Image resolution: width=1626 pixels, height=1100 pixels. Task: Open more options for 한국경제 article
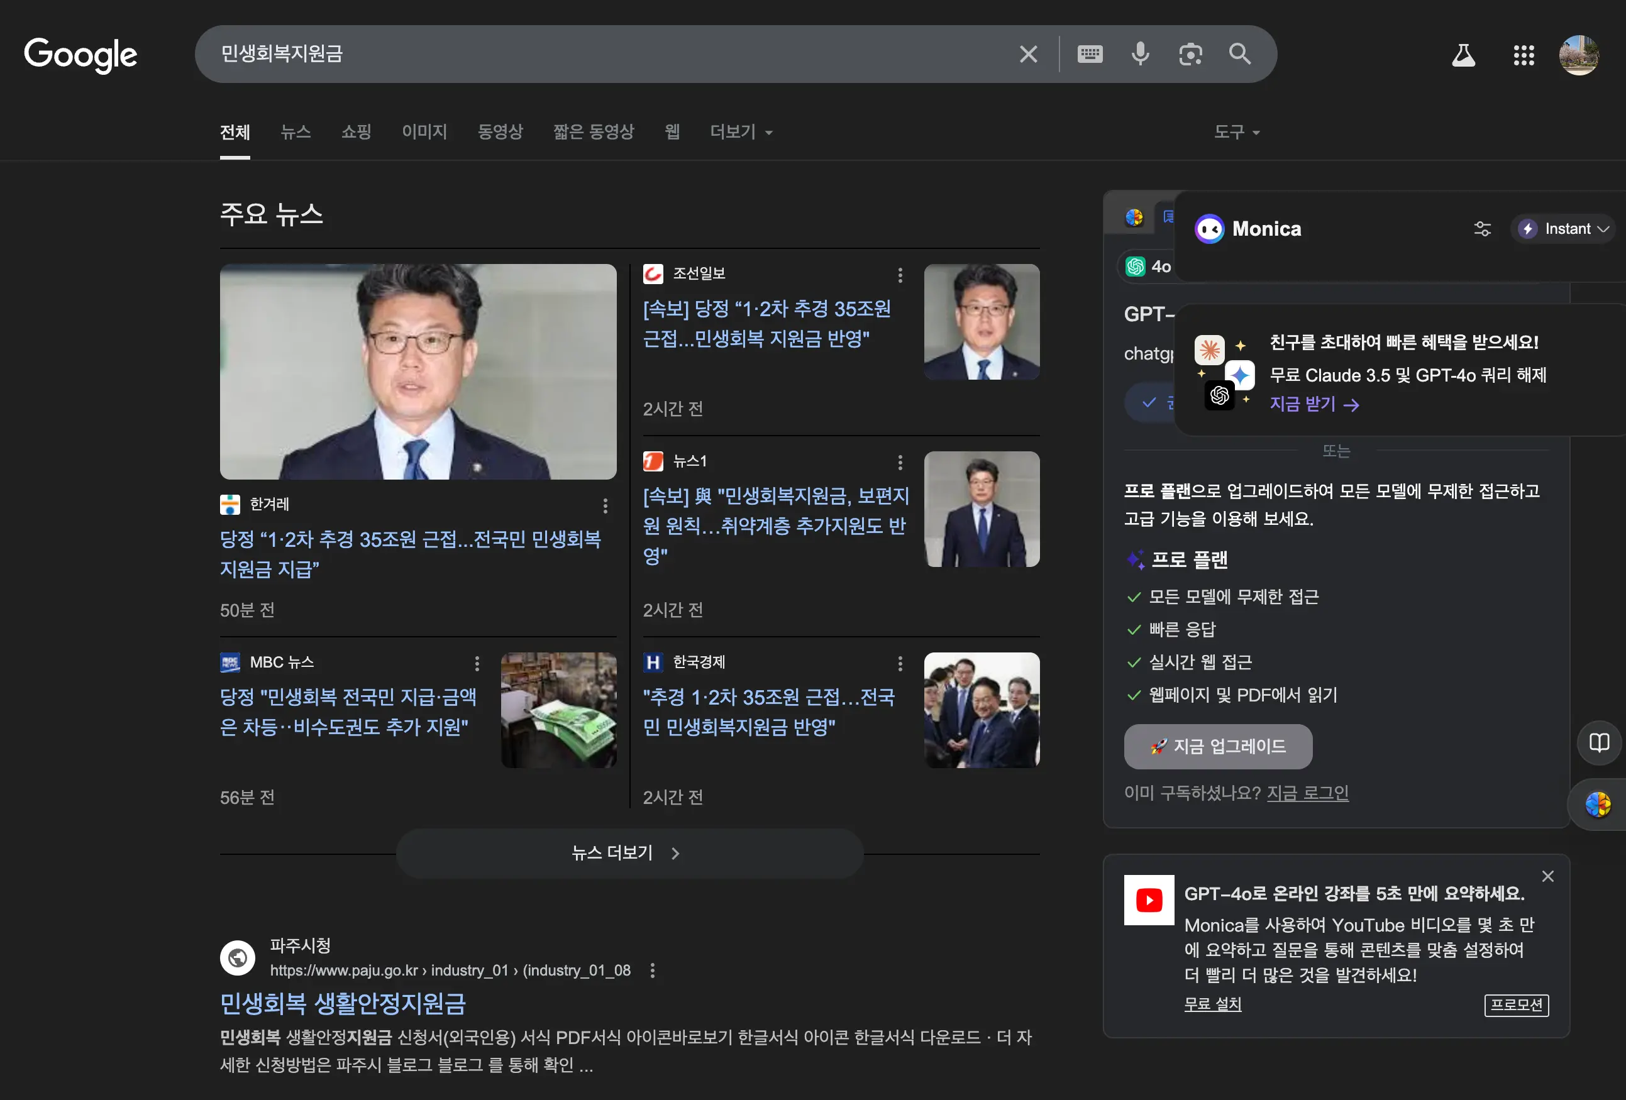point(900,663)
